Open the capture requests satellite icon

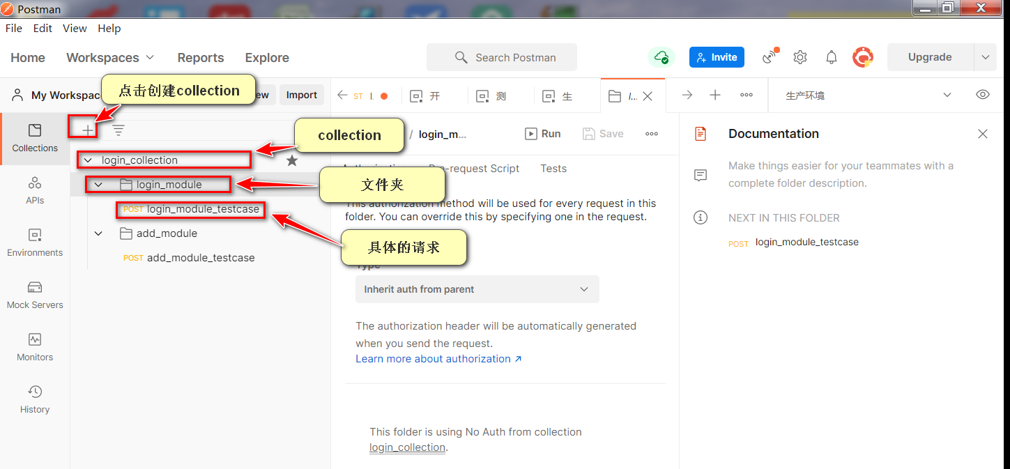[x=770, y=56]
